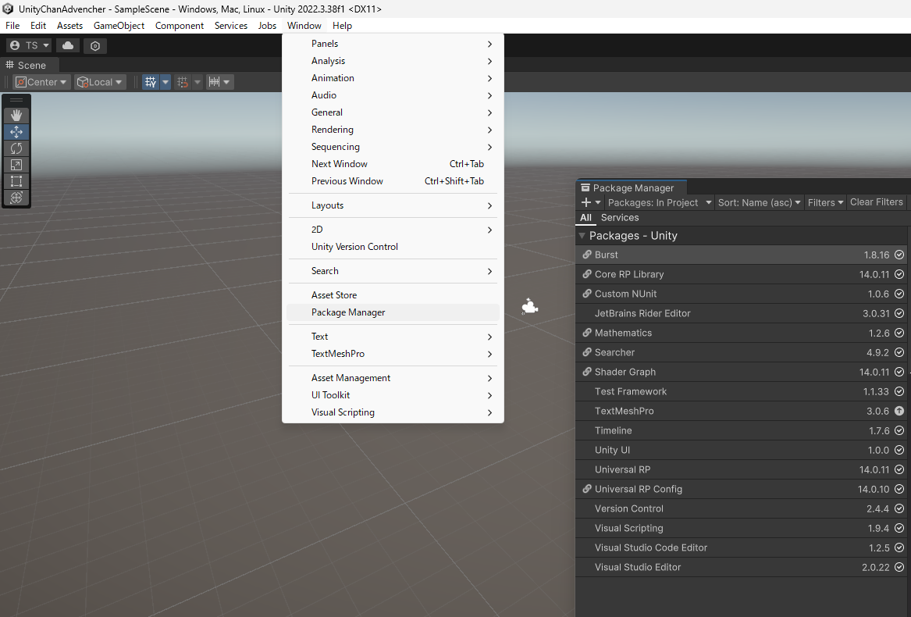The height and width of the screenshot is (617, 911).
Task: Open the Asset Store menu entry
Action: pos(334,295)
